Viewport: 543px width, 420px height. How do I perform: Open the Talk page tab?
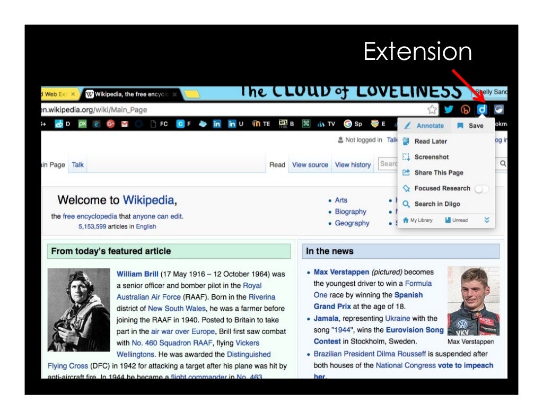click(x=78, y=165)
